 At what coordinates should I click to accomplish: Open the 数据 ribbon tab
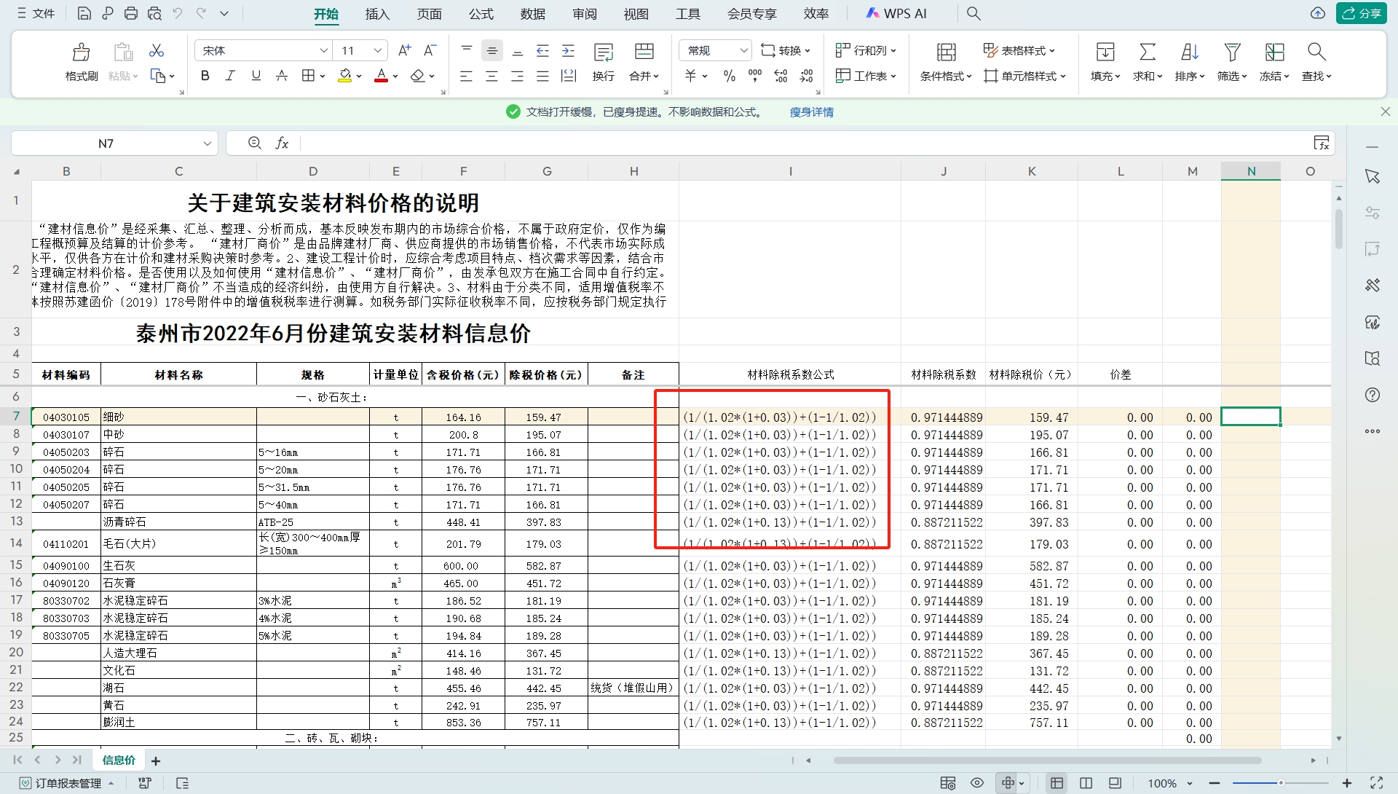point(533,14)
